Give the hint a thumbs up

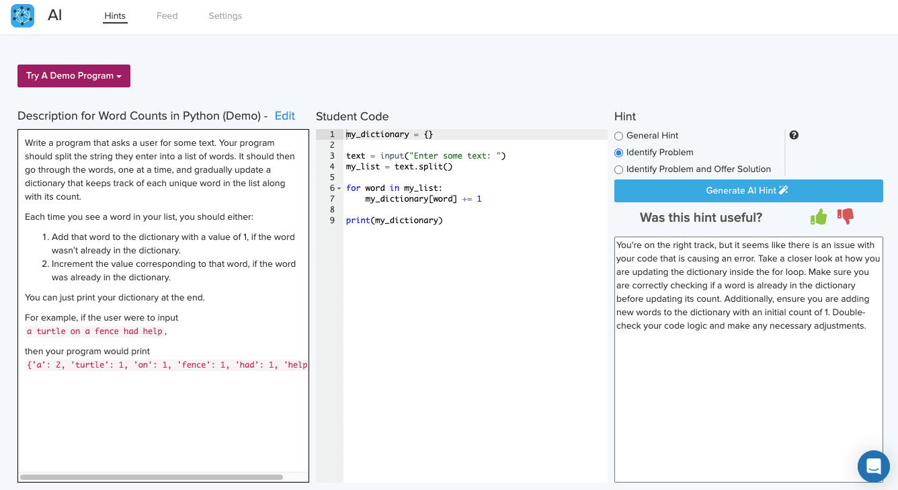[819, 216]
